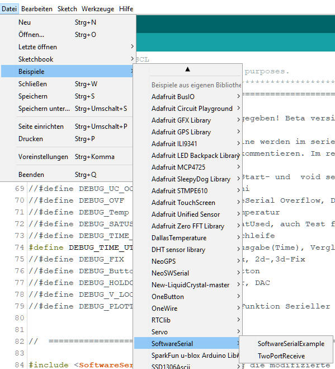
Task: Open Adafruit Zero FFT Library submenu
Action: pos(188,226)
